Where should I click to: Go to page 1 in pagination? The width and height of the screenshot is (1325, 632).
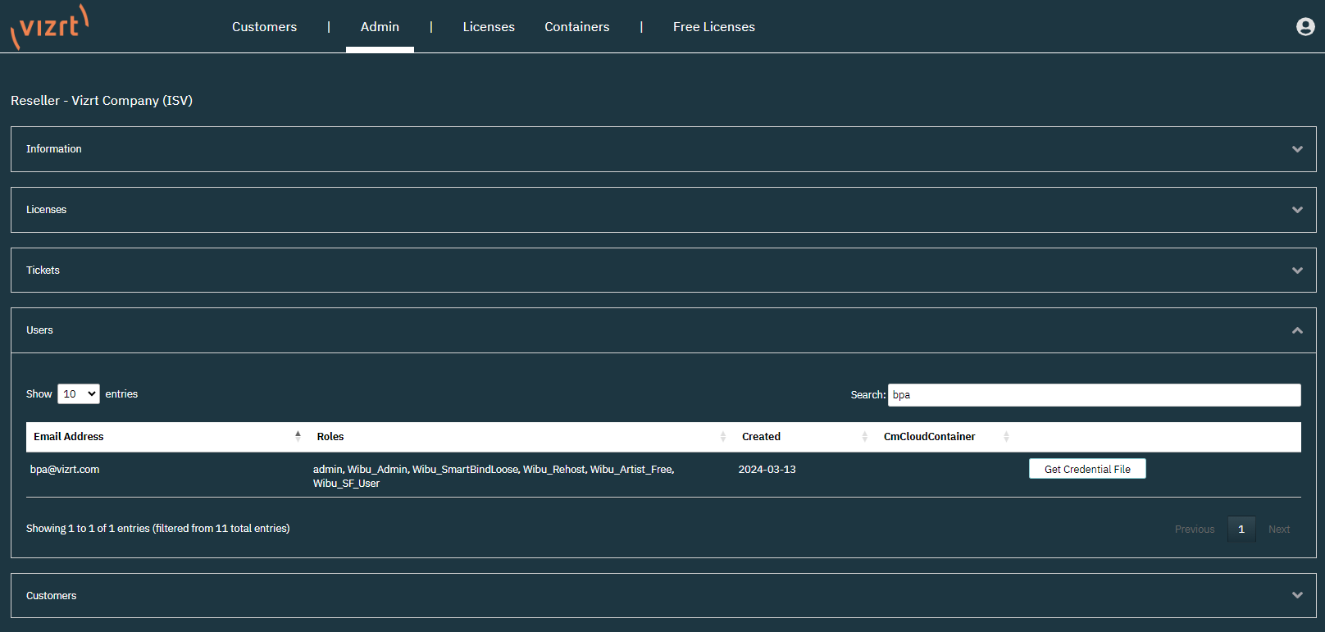click(1241, 530)
